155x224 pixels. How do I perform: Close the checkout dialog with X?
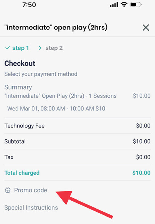[x=146, y=27]
